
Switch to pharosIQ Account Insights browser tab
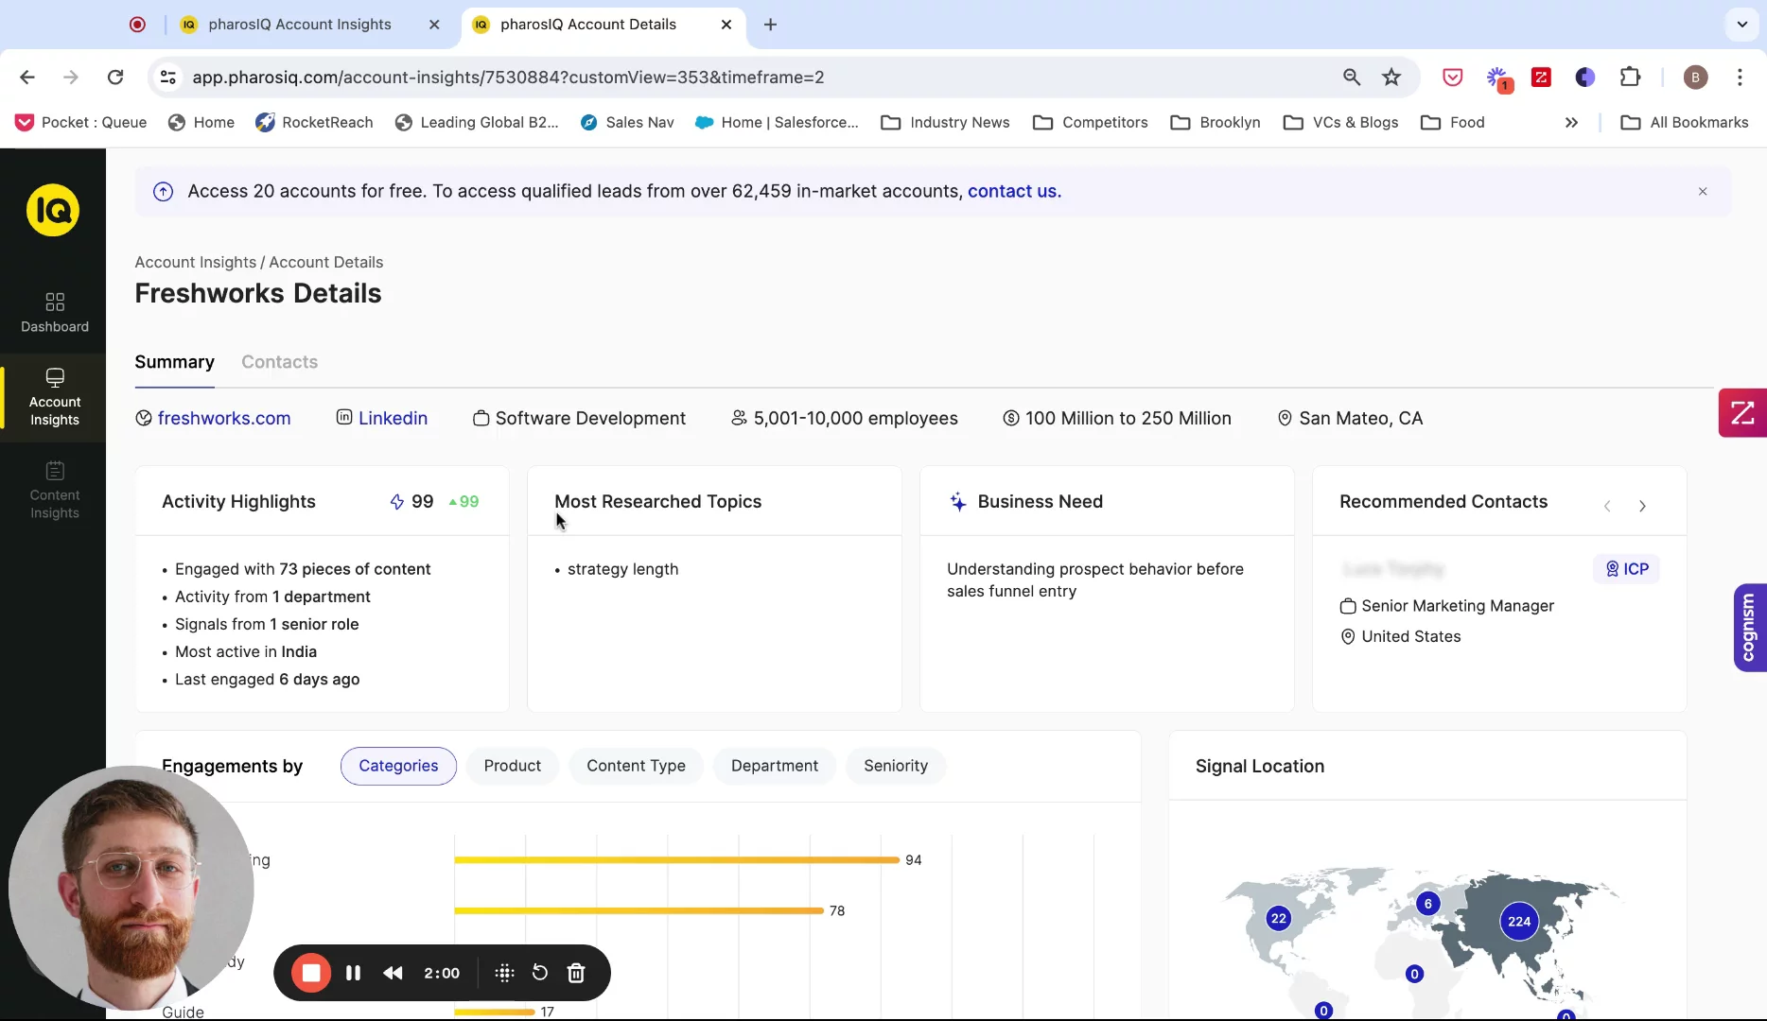pos(300,25)
